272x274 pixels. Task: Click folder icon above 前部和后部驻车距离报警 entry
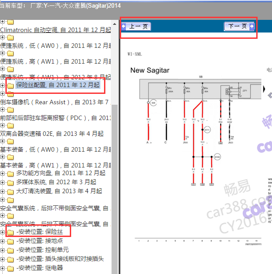pyautogui.click(x=10, y=110)
